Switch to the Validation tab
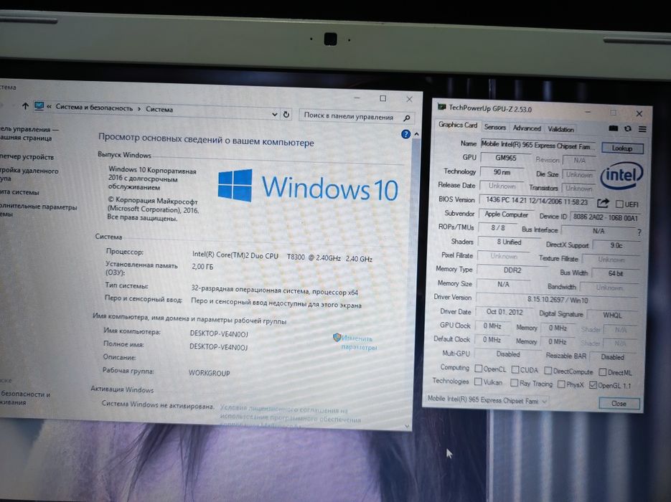The image size is (671, 502). pos(560,129)
